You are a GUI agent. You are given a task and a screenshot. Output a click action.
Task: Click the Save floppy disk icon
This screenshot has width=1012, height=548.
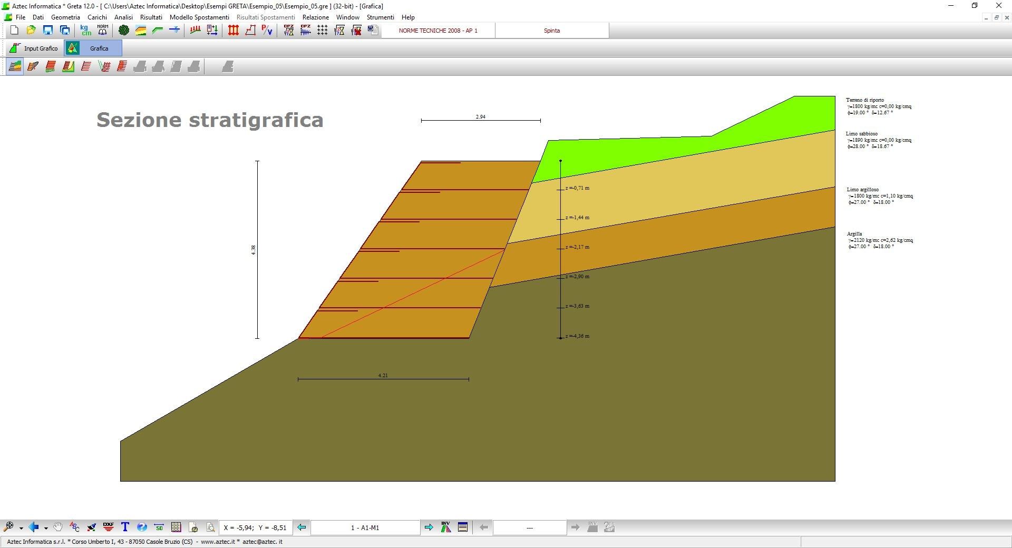point(48,31)
